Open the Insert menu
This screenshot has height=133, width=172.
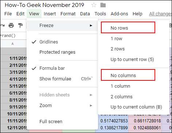coord(50,14)
